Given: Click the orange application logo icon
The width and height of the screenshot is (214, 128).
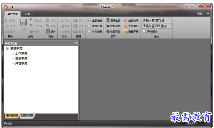Looking at the screenshot, I should click(6, 7).
